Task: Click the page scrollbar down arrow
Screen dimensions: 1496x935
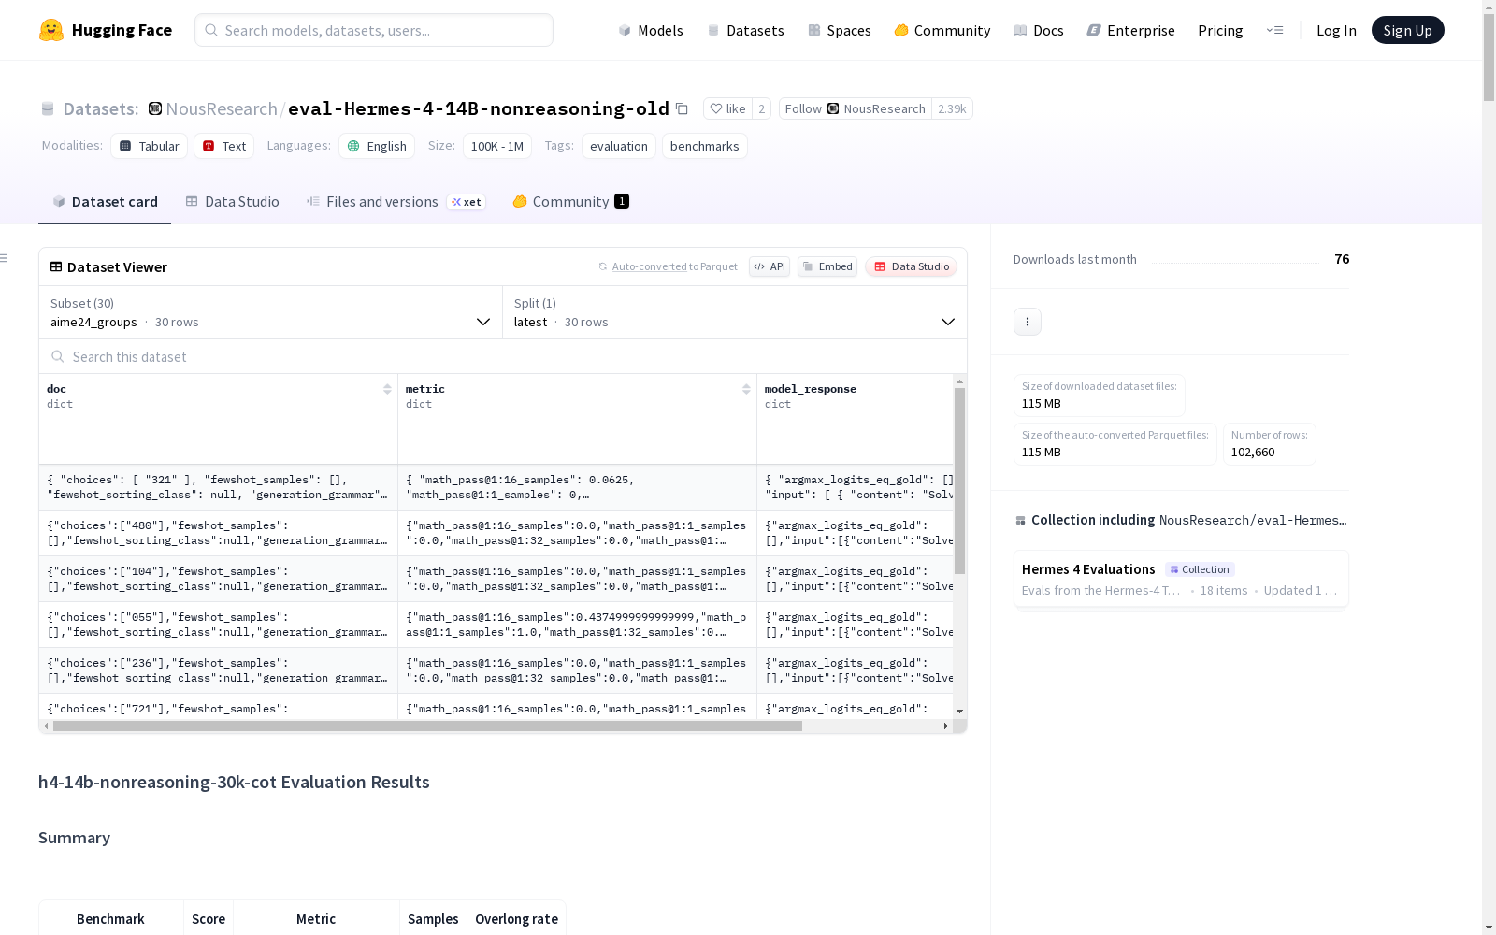Action: (1489, 928)
